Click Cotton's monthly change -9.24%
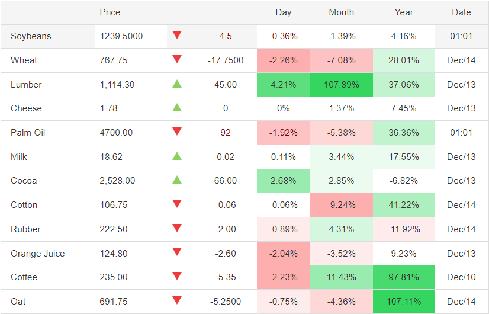This screenshot has width=489, height=314. (342, 205)
